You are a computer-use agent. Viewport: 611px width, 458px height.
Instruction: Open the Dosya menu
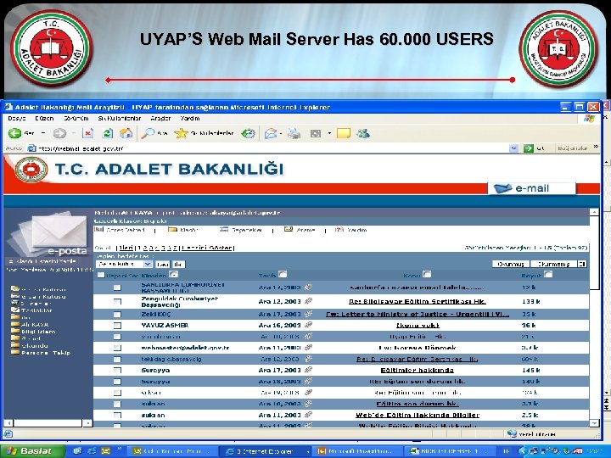[x=17, y=119]
